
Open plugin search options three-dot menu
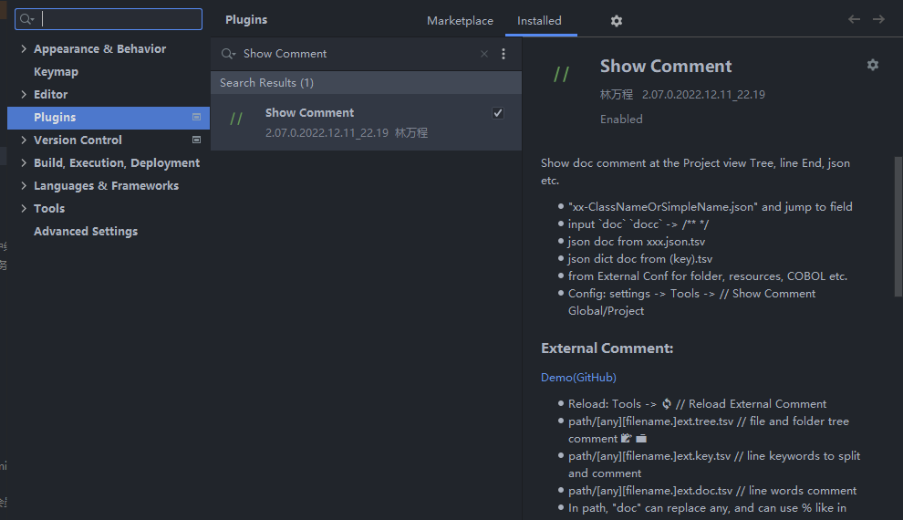point(503,54)
